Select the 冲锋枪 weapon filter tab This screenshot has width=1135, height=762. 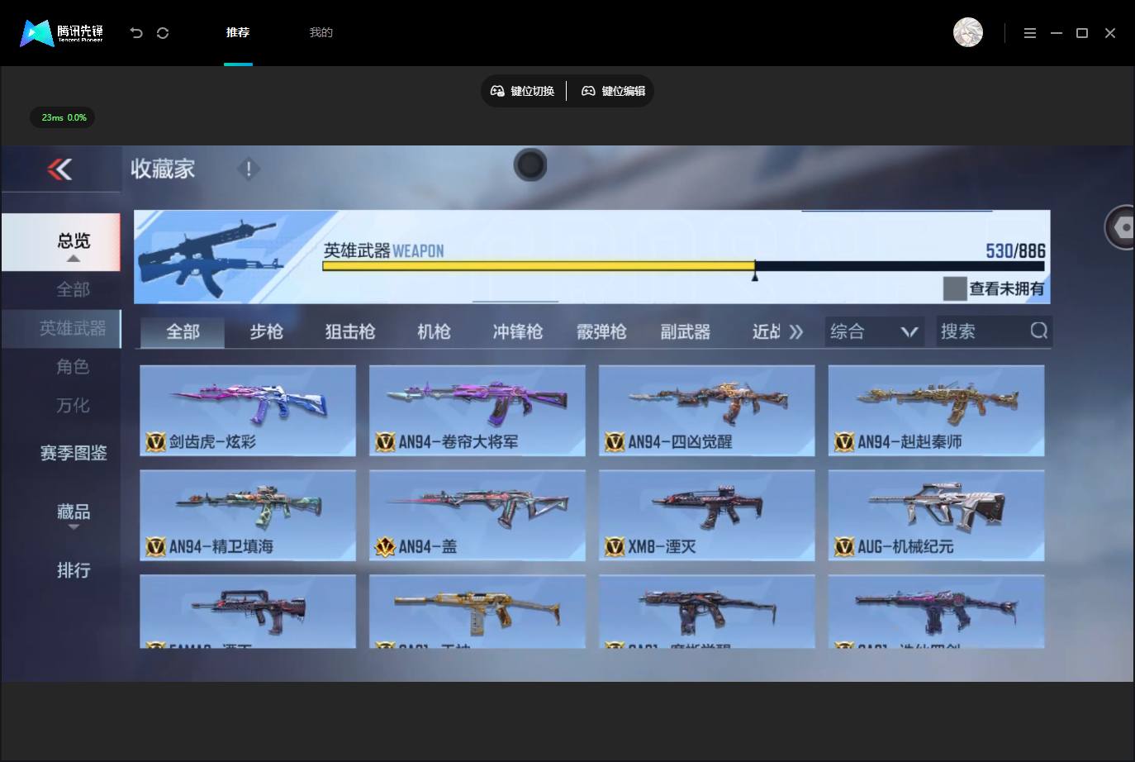point(517,331)
